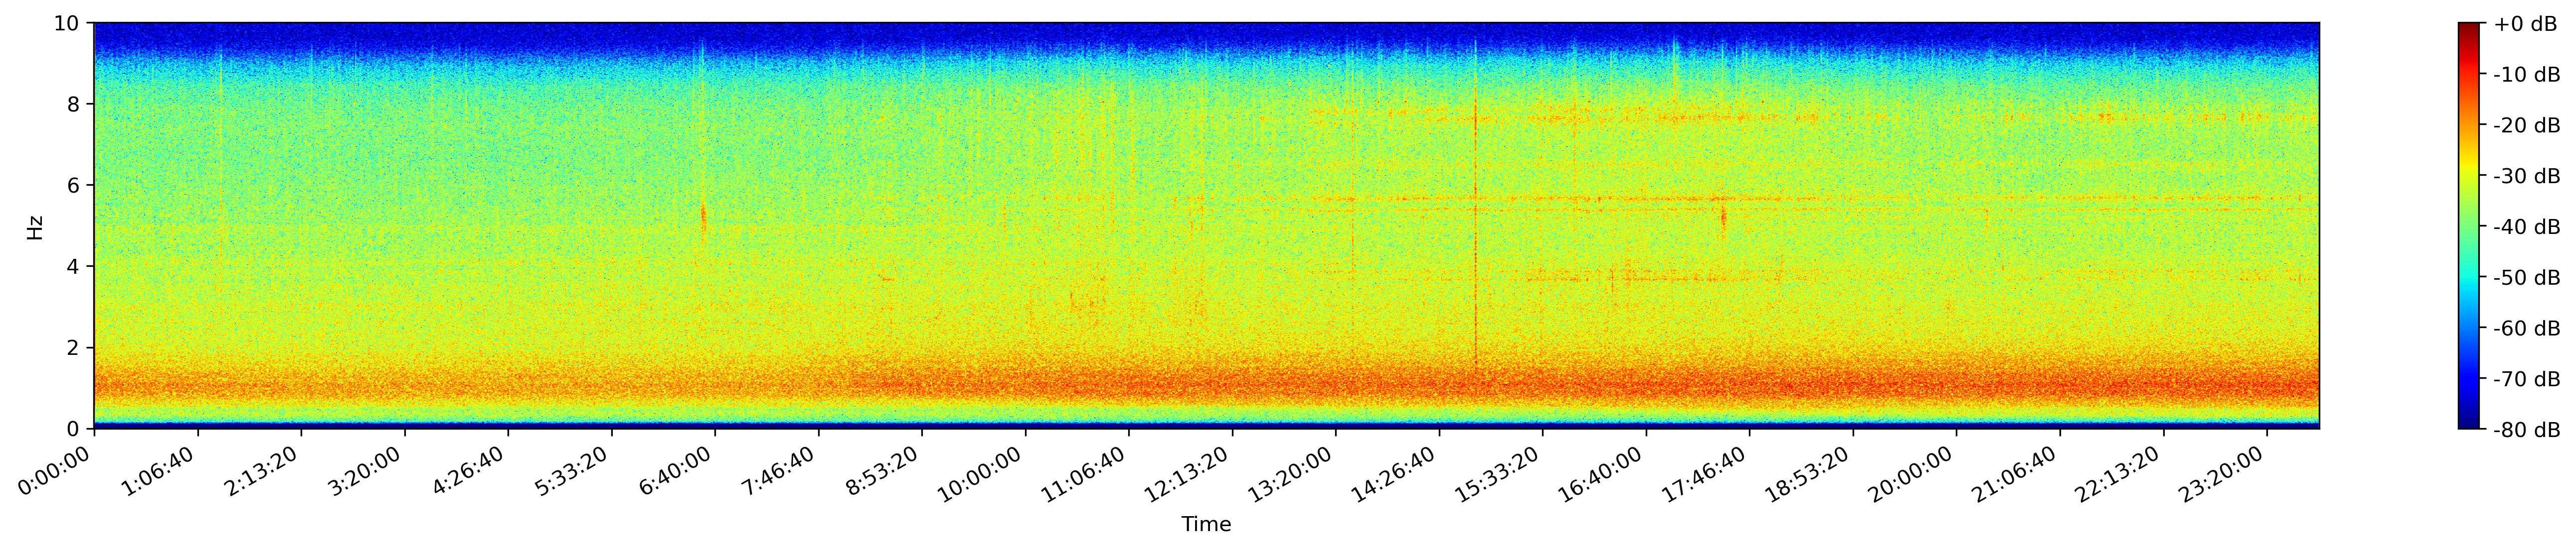This screenshot has width=2576, height=550.
Task: Click the dark red top of colorbar
Action: [x=2469, y=28]
